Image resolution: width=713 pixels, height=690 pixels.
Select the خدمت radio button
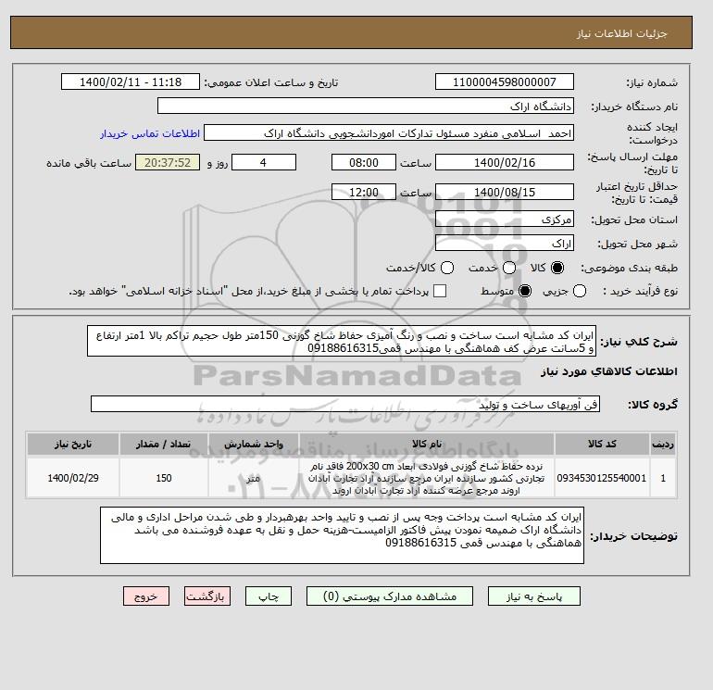(509, 268)
